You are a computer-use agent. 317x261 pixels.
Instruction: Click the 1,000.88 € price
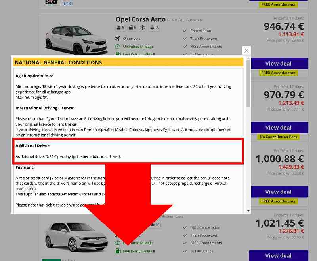point(280,159)
